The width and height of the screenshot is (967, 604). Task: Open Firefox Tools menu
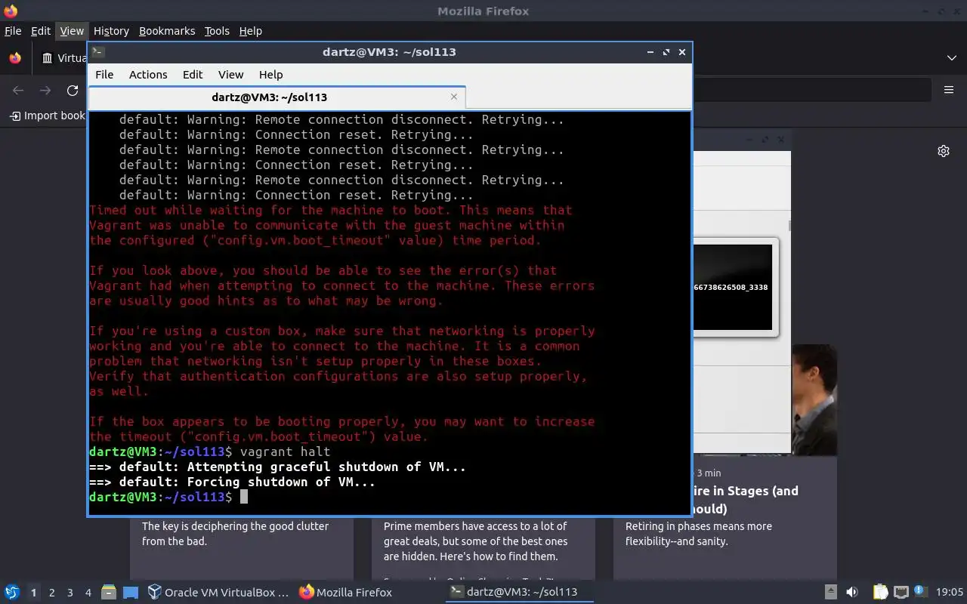(217, 31)
